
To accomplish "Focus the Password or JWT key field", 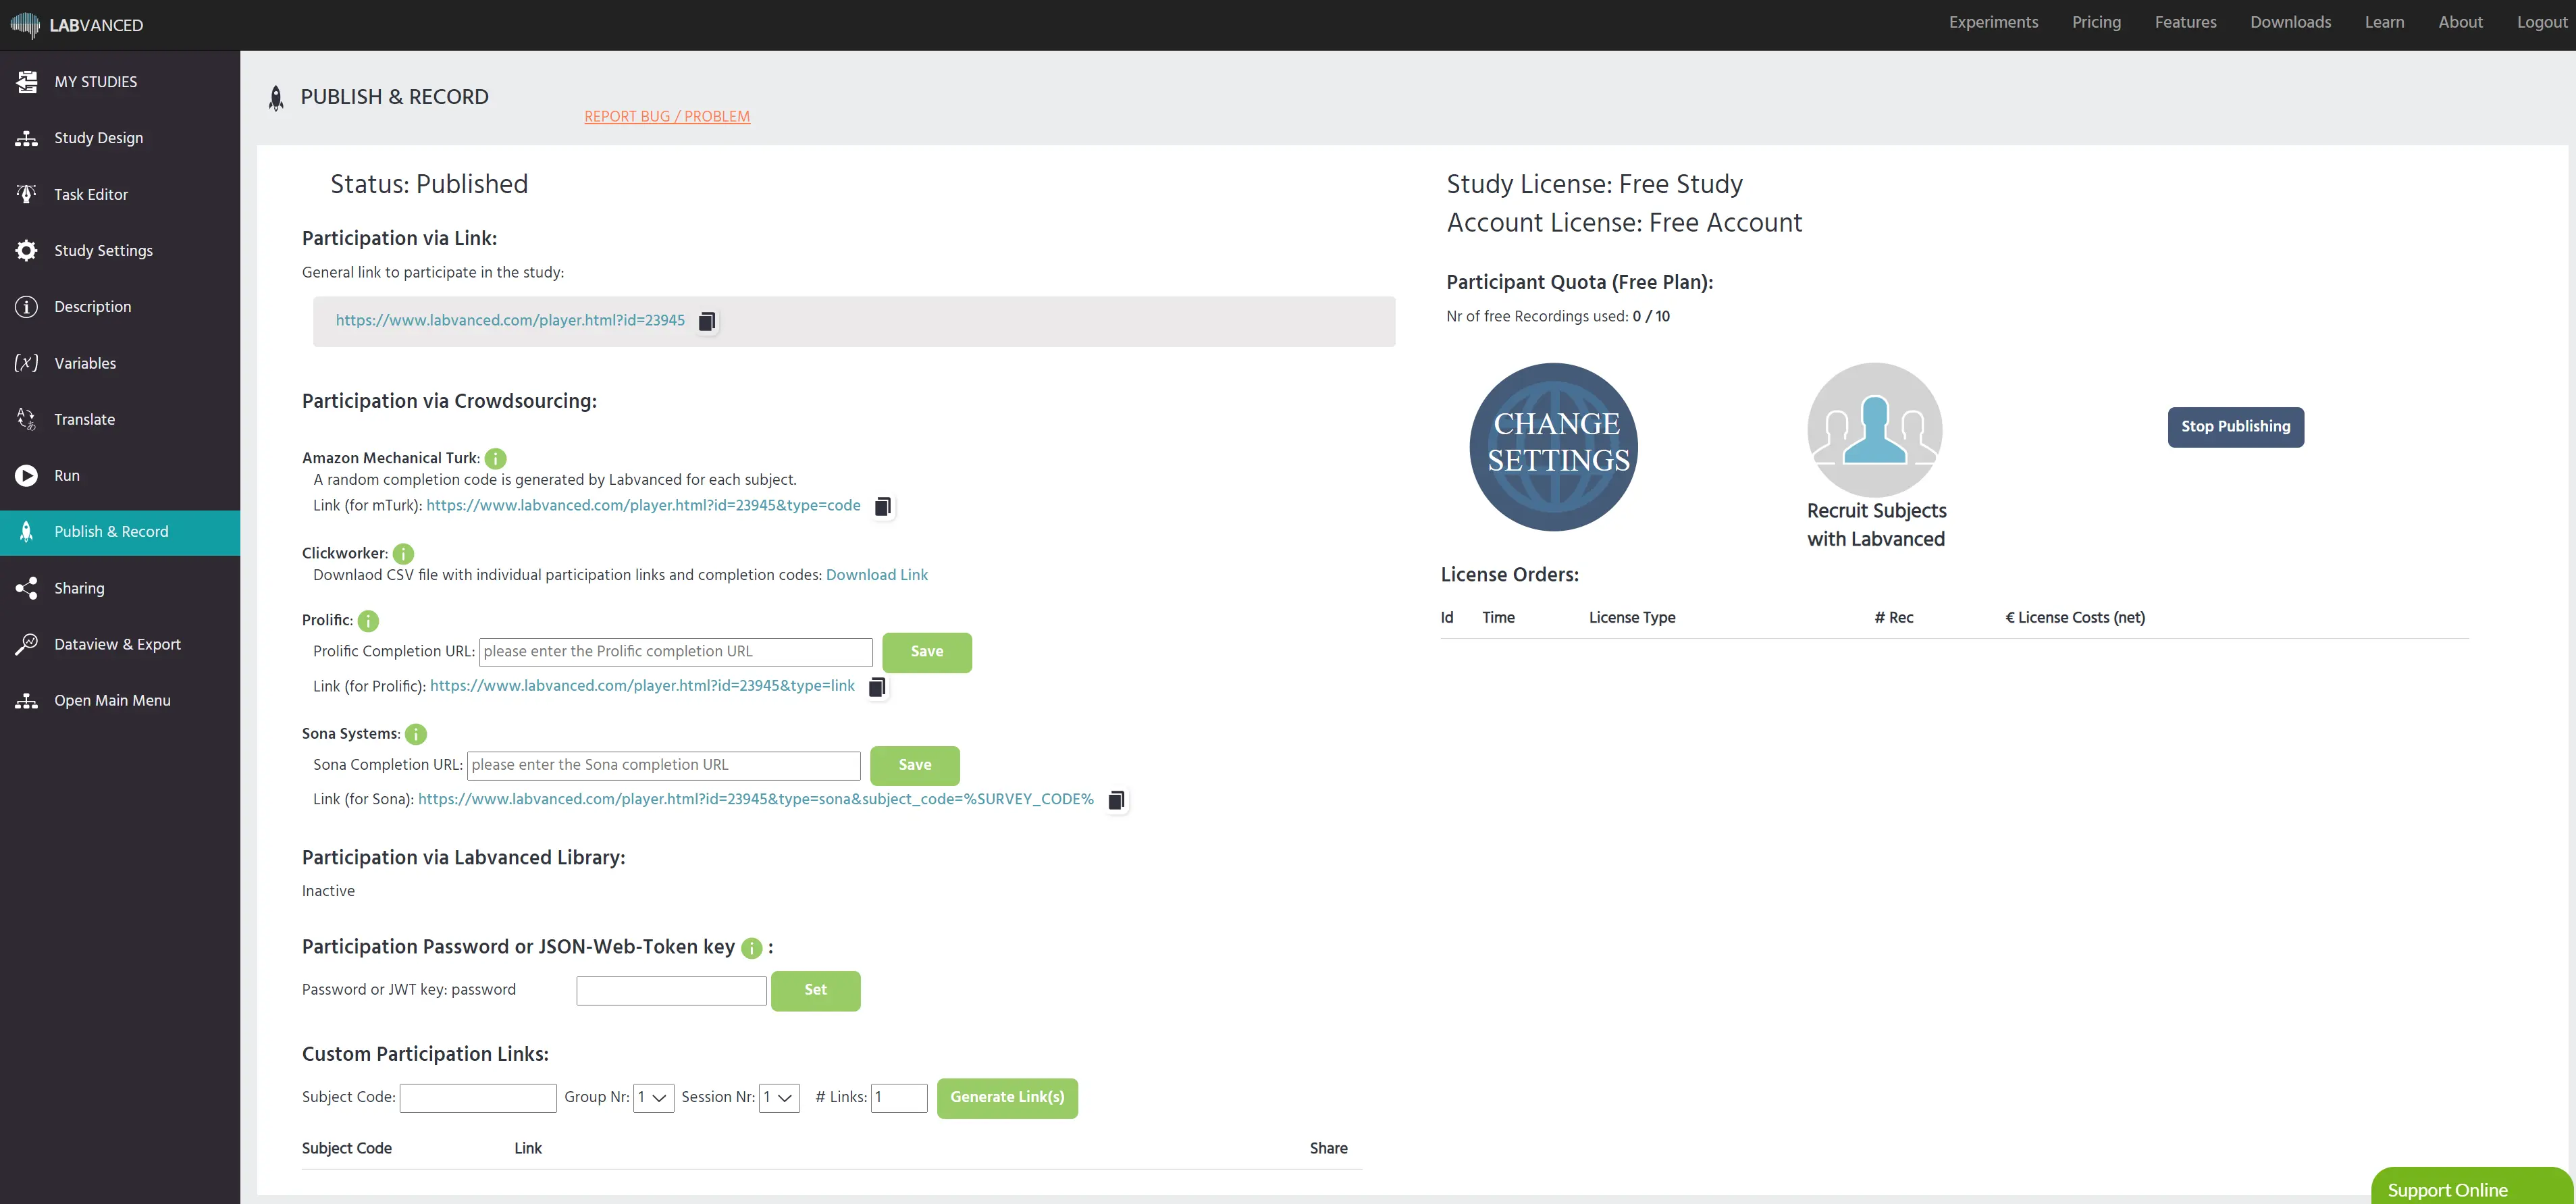I will point(672,990).
